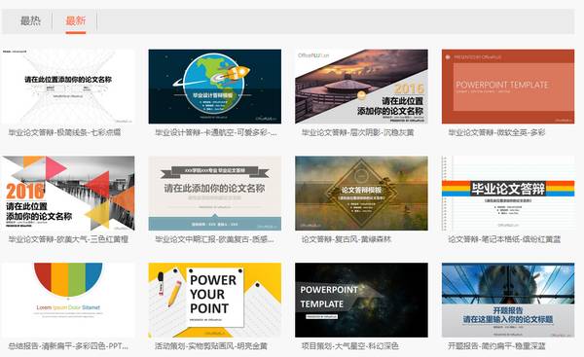This screenshot has height=357, width=584.
Task: Open the dark starry sky POWERPOINT TEMPLATE thumbnail
Action: tap(361, 300)
